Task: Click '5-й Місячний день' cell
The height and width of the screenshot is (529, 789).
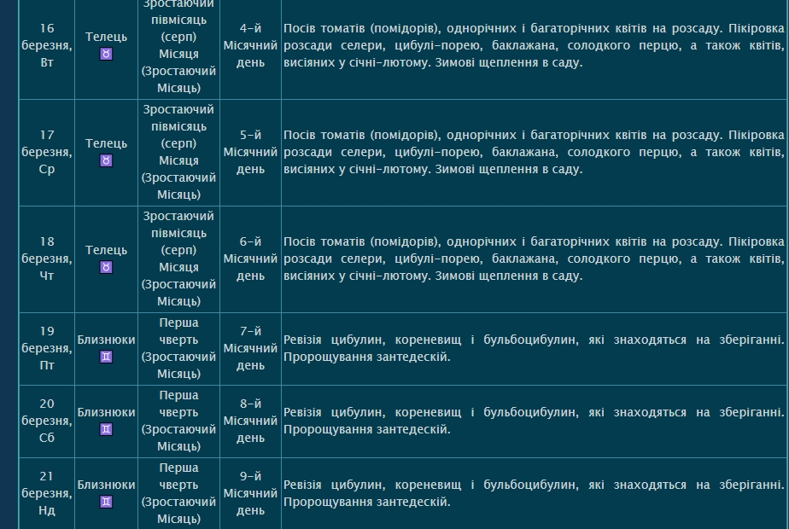Action: coord(250,152)
